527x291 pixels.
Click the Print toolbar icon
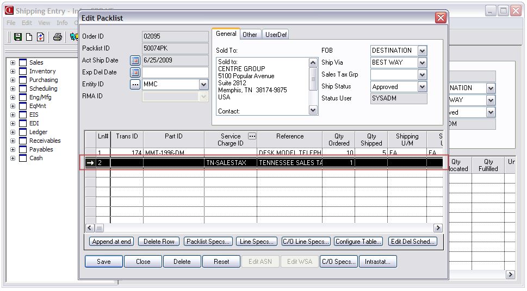point(58,37)
